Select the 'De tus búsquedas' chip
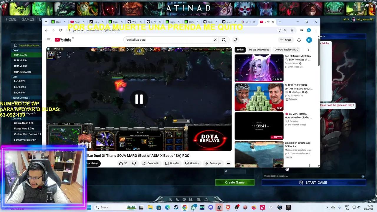The width and height of the screenshot is (377, 212). 259,50
